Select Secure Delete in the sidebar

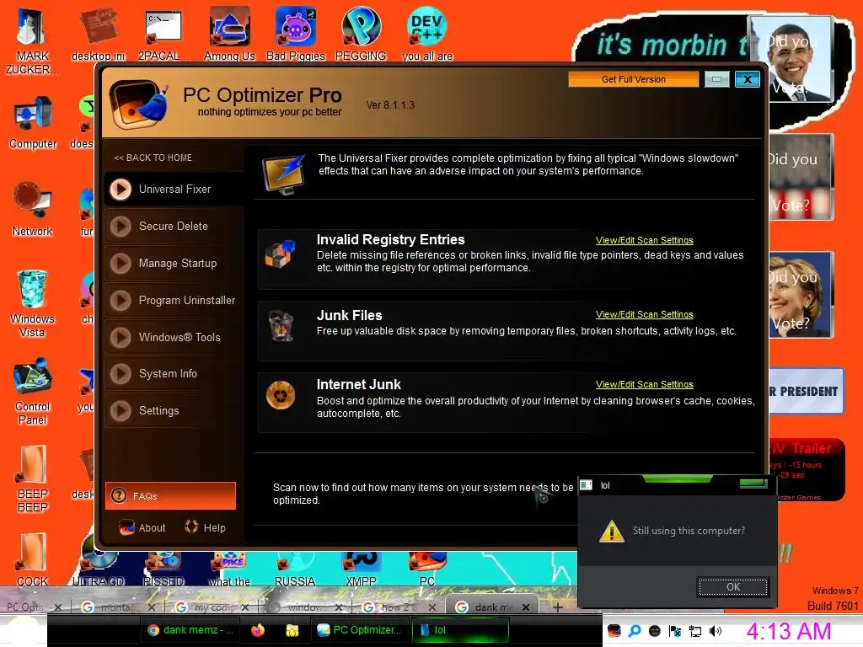[x=174, y=226]
